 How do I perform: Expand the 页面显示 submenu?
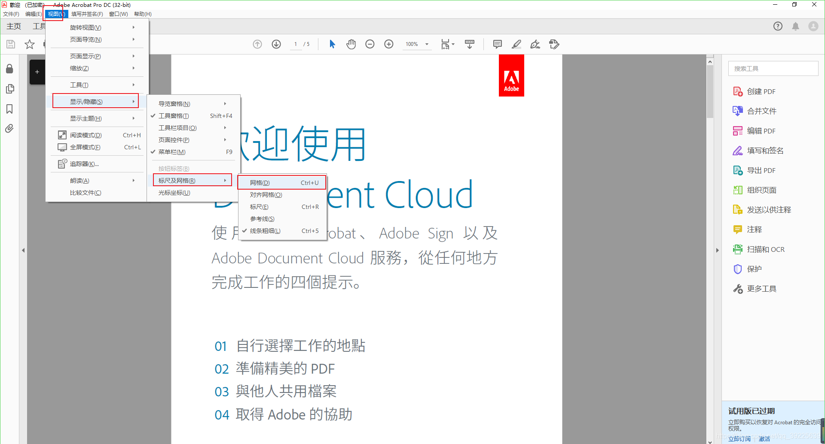(97, 56)
